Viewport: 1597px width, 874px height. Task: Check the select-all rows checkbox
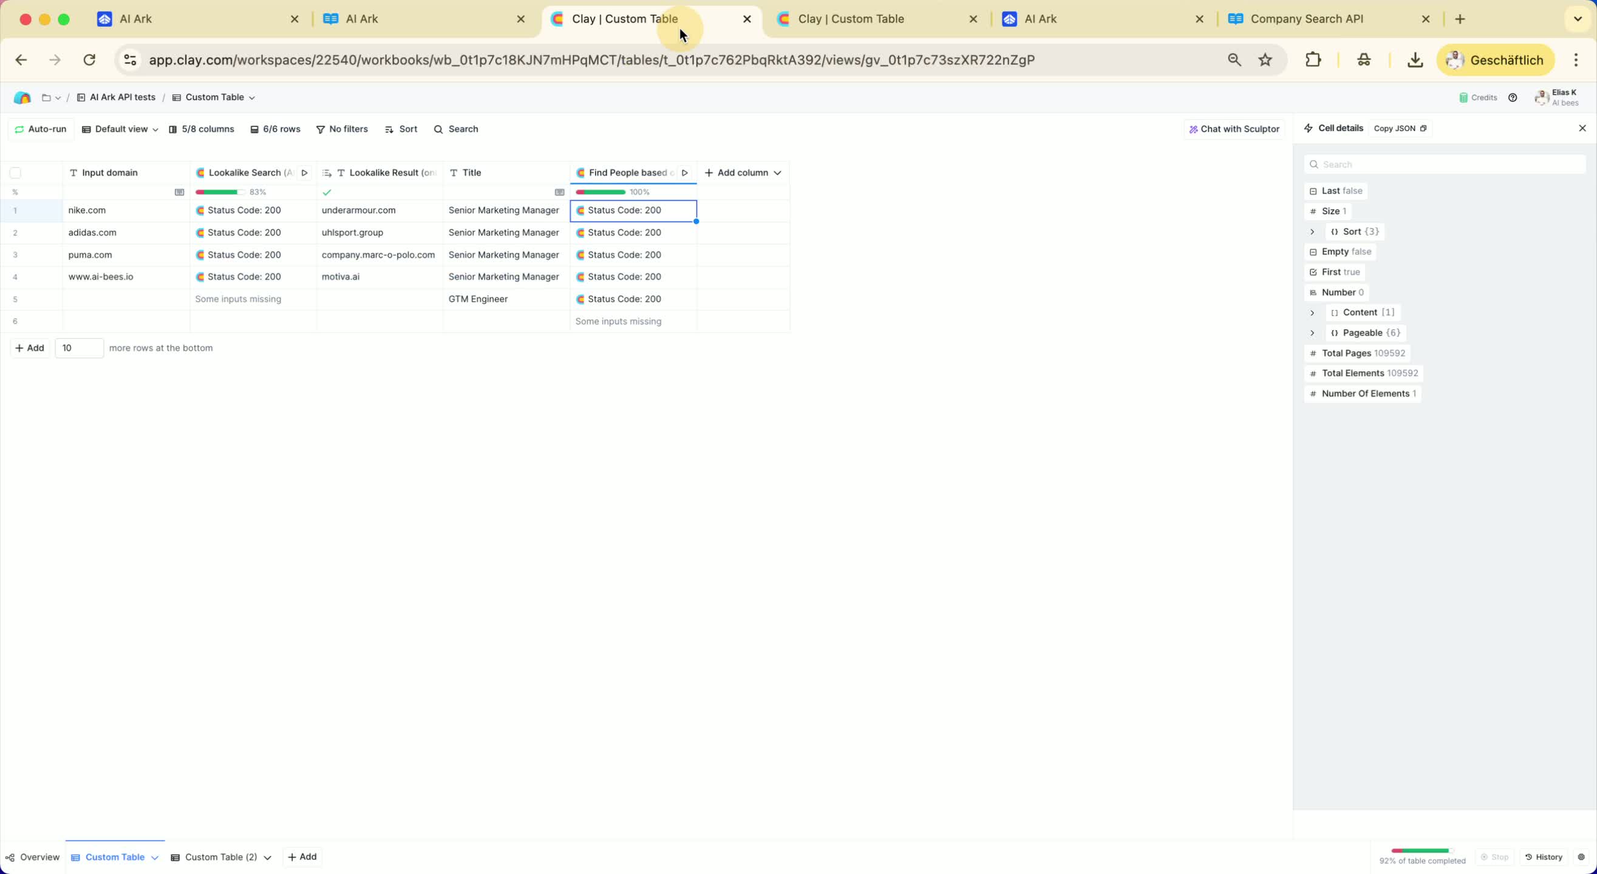tap(16, 173)
